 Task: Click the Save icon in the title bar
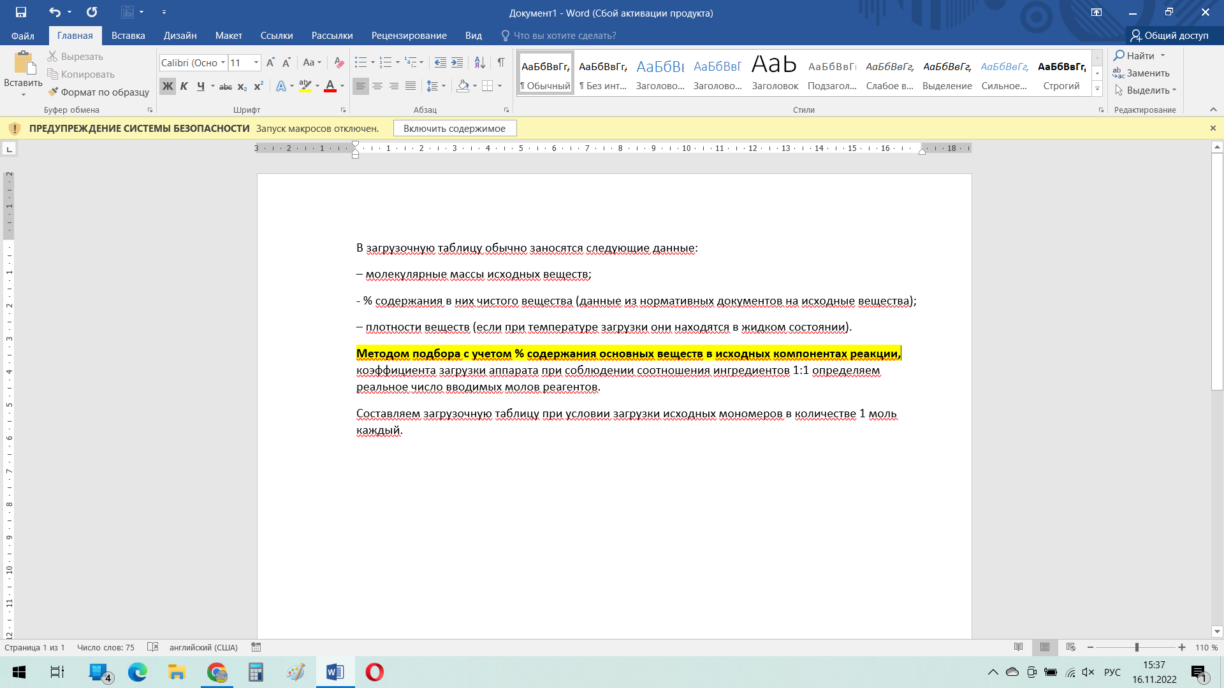tap(21, 12)
